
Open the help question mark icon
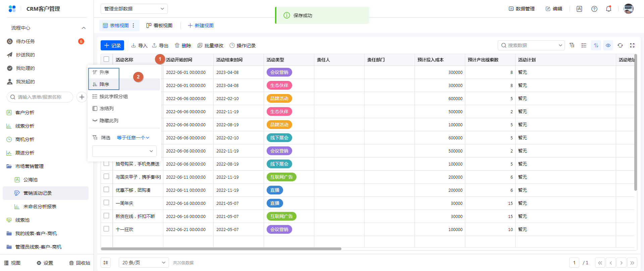pyautogui.click(x=594, y=9)
